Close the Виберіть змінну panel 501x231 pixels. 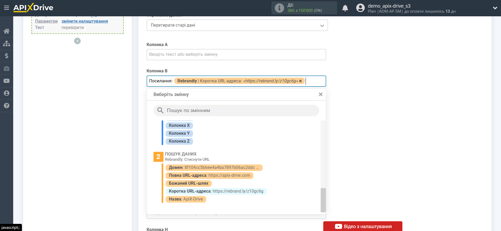321,94
